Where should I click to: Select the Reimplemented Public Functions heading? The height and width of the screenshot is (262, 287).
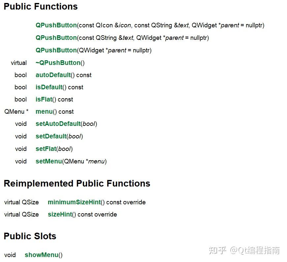tap(77, 183)
